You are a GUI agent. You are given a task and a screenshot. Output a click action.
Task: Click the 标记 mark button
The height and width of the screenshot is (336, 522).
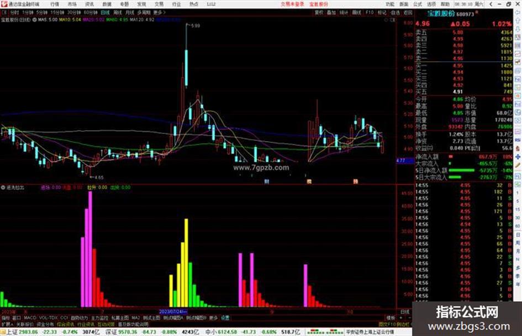click(x=382, y=12)
